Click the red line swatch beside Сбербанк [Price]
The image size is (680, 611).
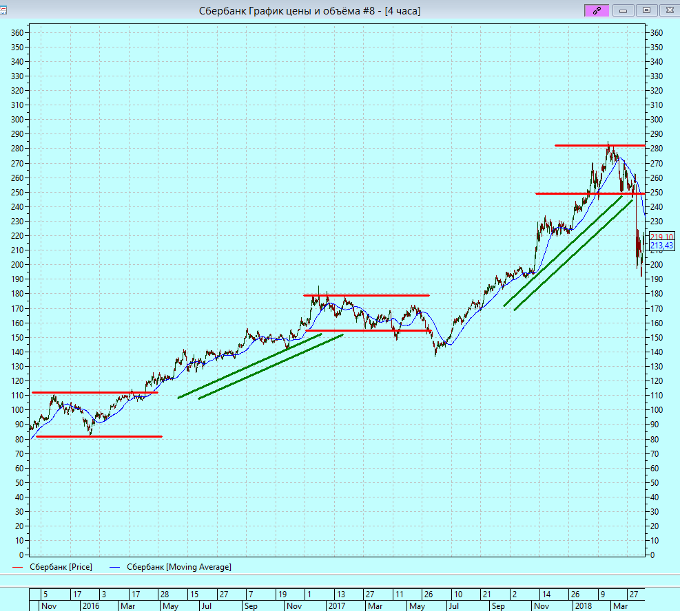coord(17,567)
